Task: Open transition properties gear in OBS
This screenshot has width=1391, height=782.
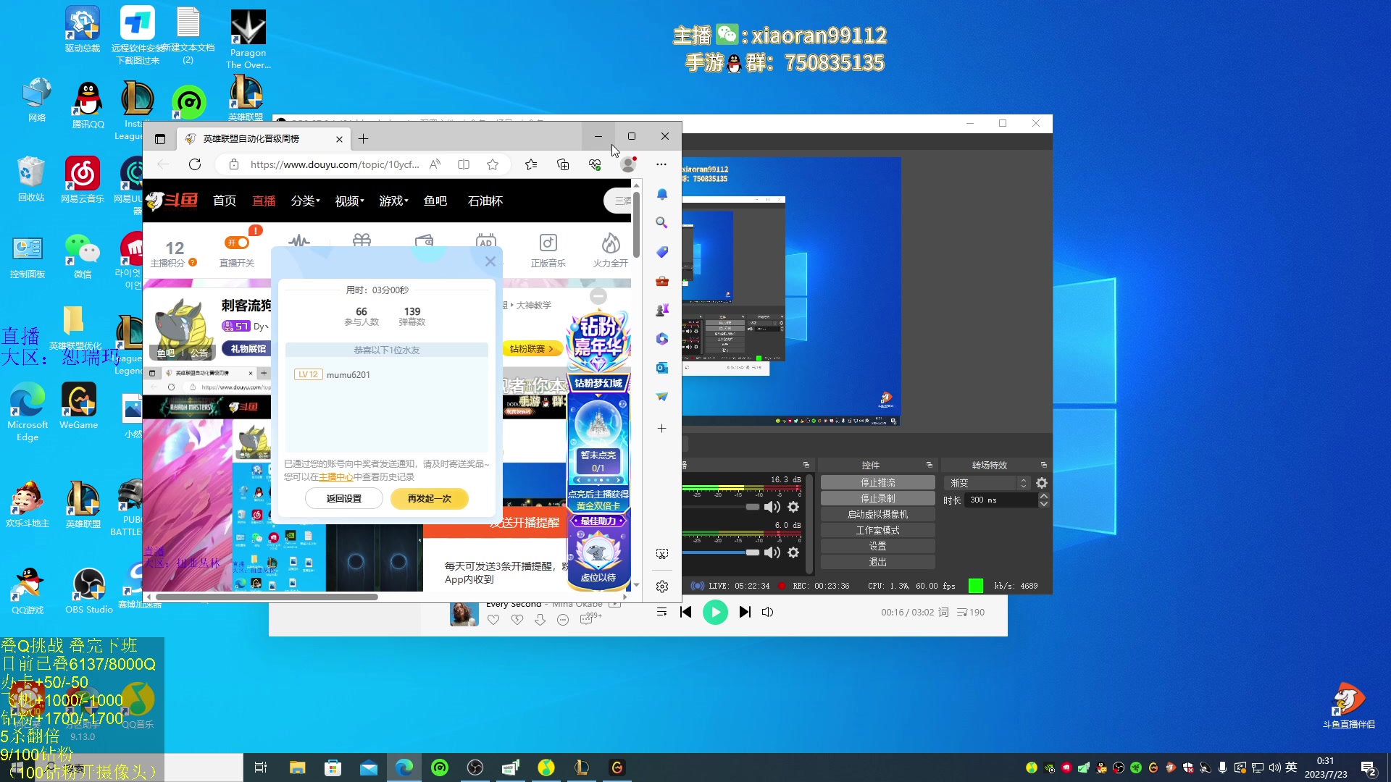Action: [x=1042, y=483]
